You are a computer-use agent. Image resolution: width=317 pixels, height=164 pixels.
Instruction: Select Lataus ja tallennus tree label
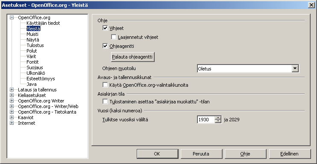(38, 90)
